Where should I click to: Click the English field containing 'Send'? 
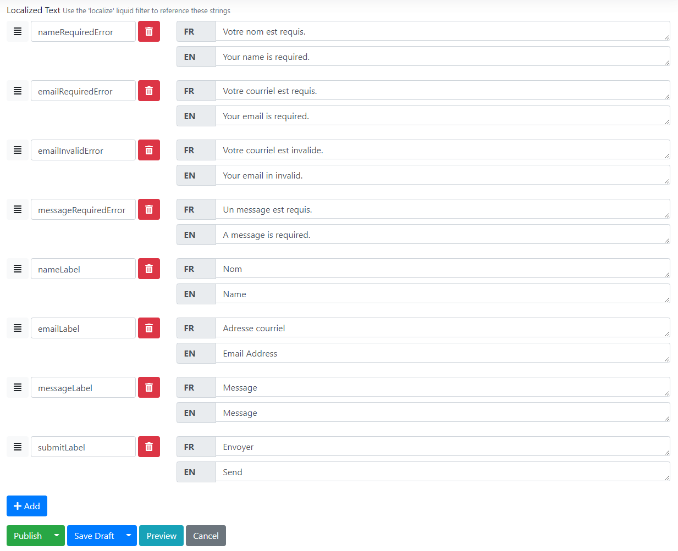coord(443,472)
